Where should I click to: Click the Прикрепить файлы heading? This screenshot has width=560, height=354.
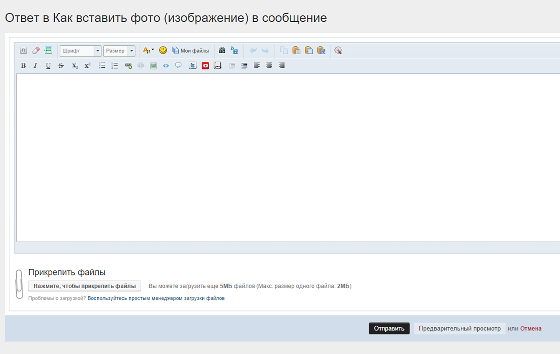[67, 272]
